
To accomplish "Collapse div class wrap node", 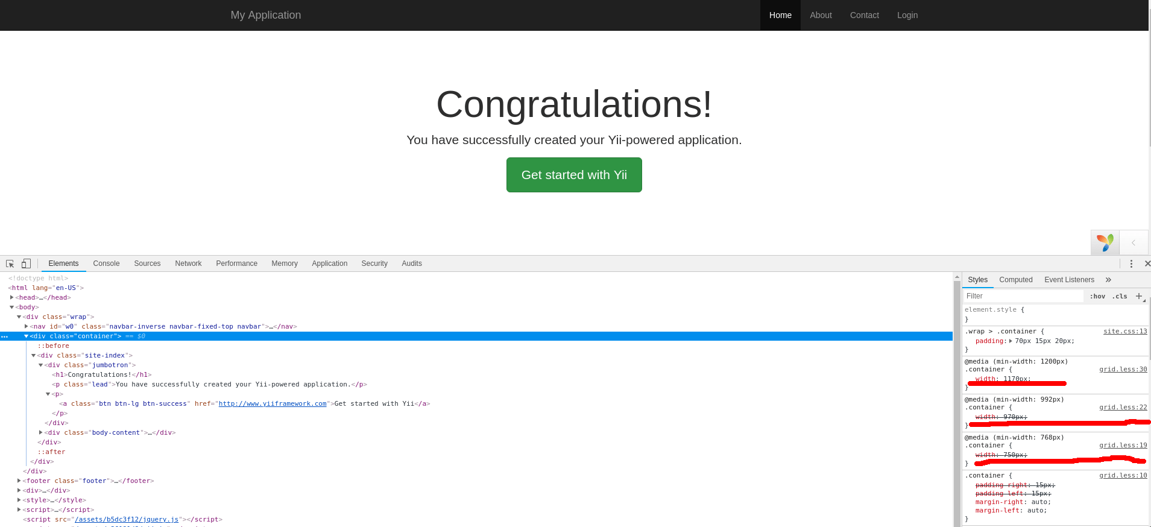I will (19, 317).
